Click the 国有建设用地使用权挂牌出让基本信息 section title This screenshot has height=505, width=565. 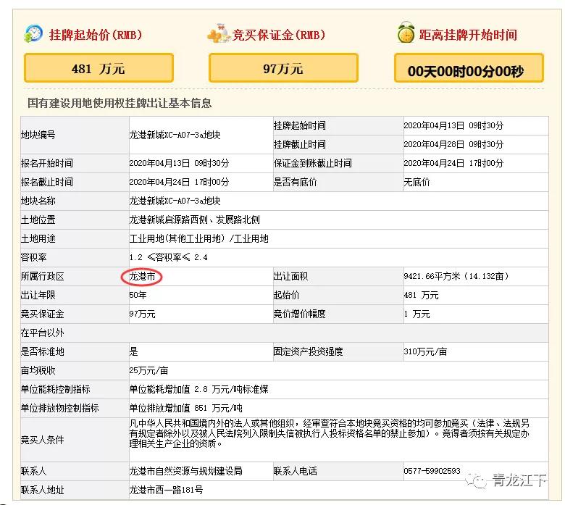click(x=120, y=103)
